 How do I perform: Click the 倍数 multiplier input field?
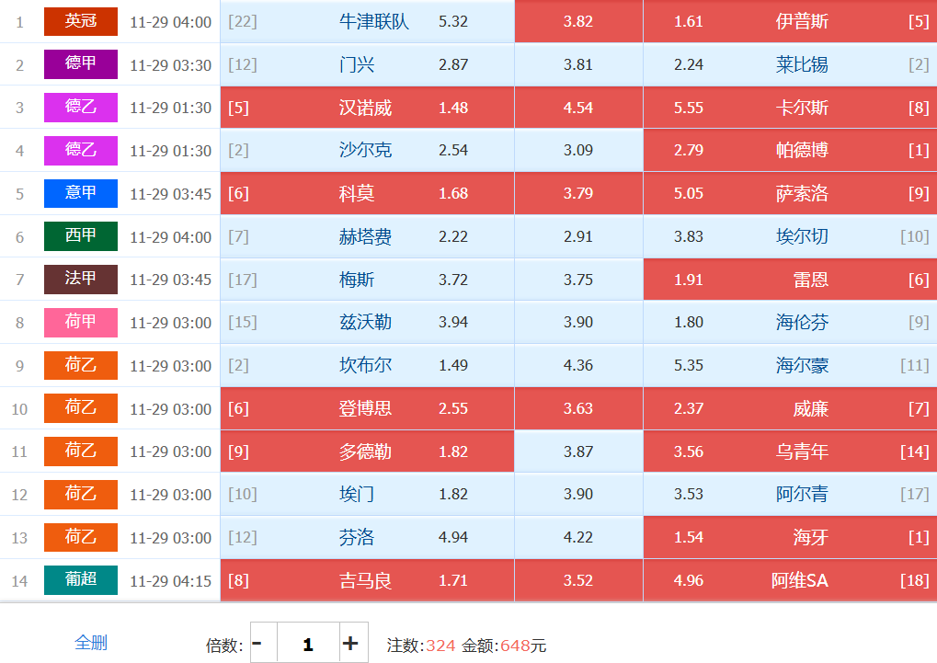click(x=308, y=644)
